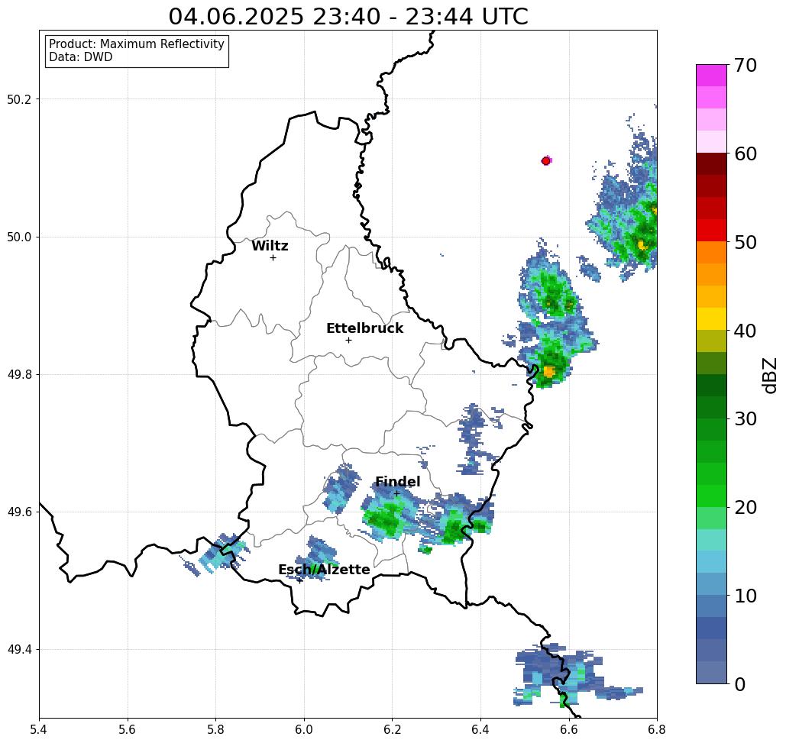The image size is (786, 743).
Task: Click the 'Product: Maximum Reflectivity' label
Action: pos(136,44)
